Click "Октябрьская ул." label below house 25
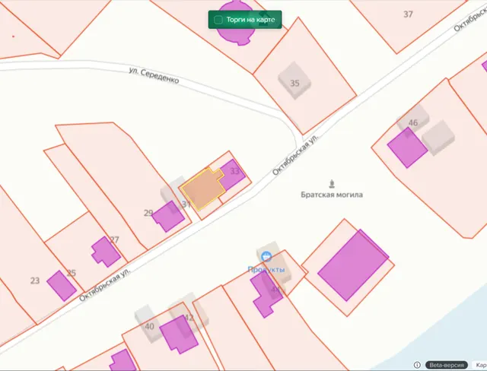Screen dimensions: 487x371 click(x=105, y=284)
